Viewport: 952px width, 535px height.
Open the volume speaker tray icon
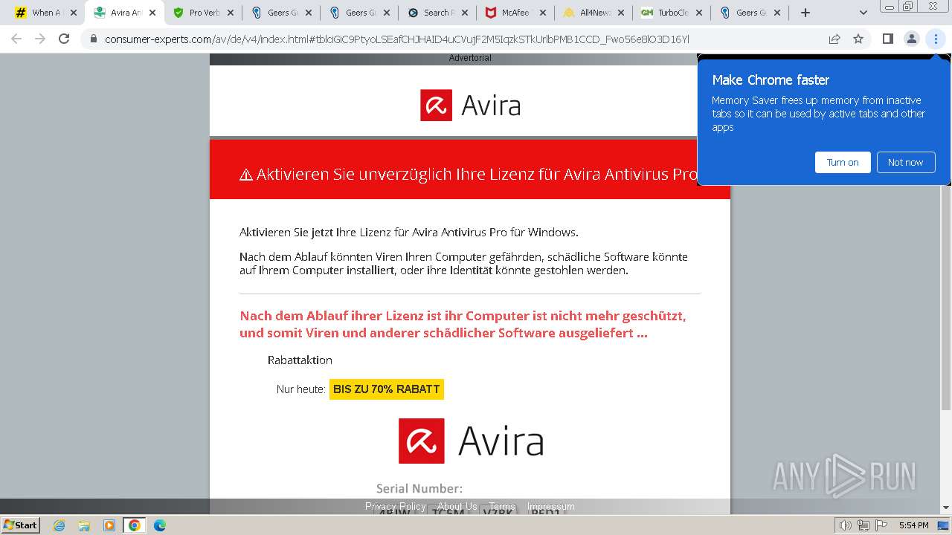846,525
